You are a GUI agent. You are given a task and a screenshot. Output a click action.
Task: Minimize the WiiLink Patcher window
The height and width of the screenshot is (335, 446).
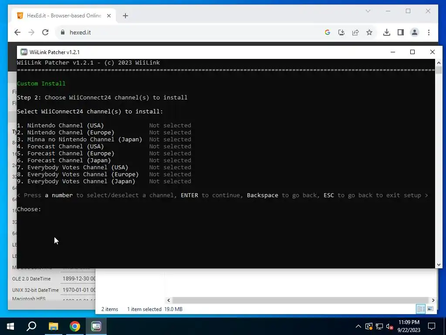pyautogui.click(x=393, y=52)
